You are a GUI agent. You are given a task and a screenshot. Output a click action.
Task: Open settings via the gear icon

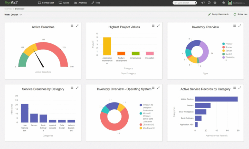tap(215, 3)
